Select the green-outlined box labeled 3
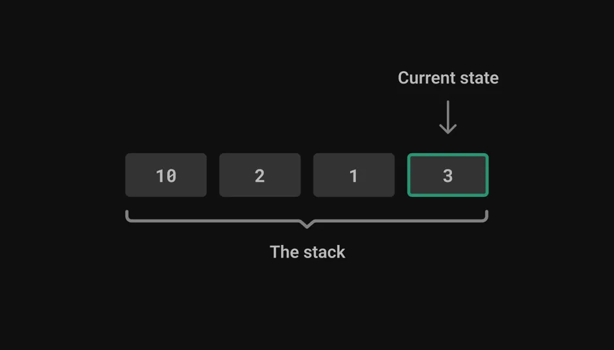Screen dimensions: 614x350 [x=448, y=175]
